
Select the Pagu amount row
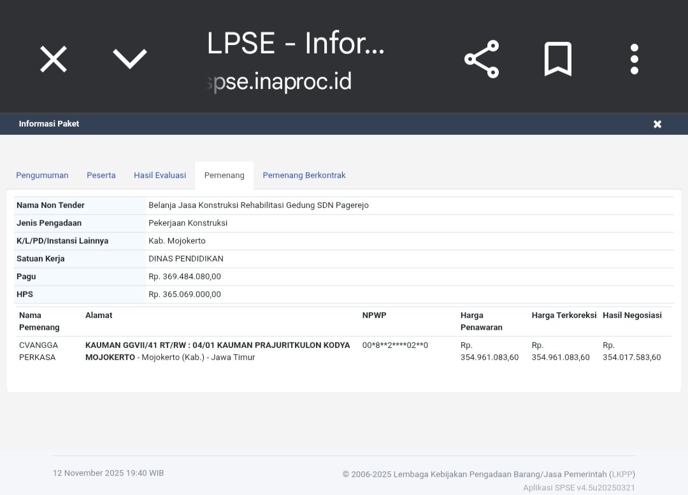185,276
